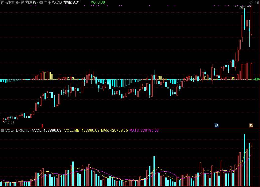The height and width of the screenshot is (187, 260).
Task: Click the red S signal marker
Action: (42, 126)
